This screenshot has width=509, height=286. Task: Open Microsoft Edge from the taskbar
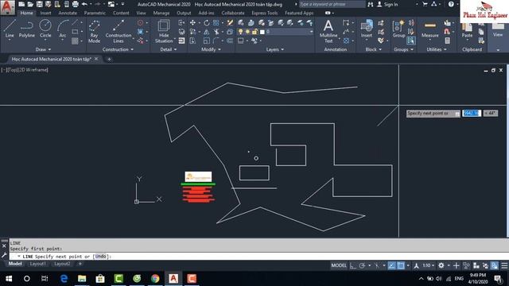(64, 279)
